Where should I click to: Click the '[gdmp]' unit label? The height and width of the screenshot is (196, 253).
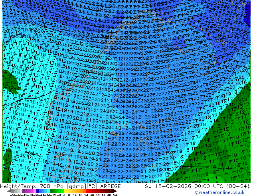tap(77, 186)
